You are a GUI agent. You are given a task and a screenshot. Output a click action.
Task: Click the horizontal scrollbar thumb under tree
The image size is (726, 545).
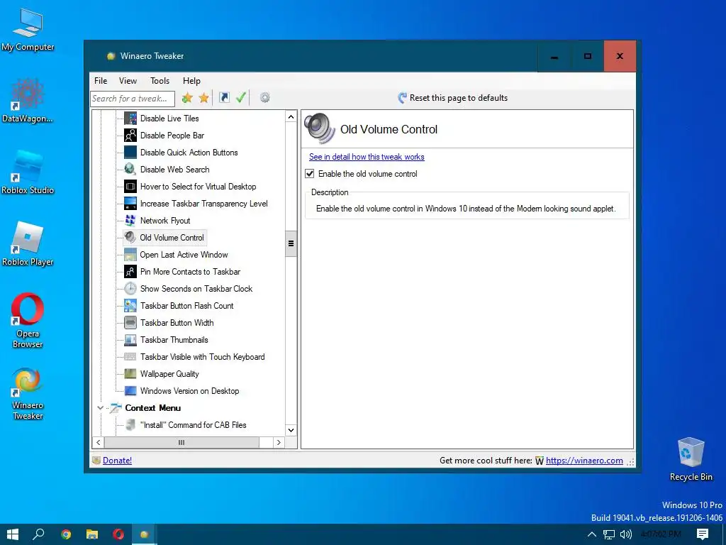pos(181,443)
